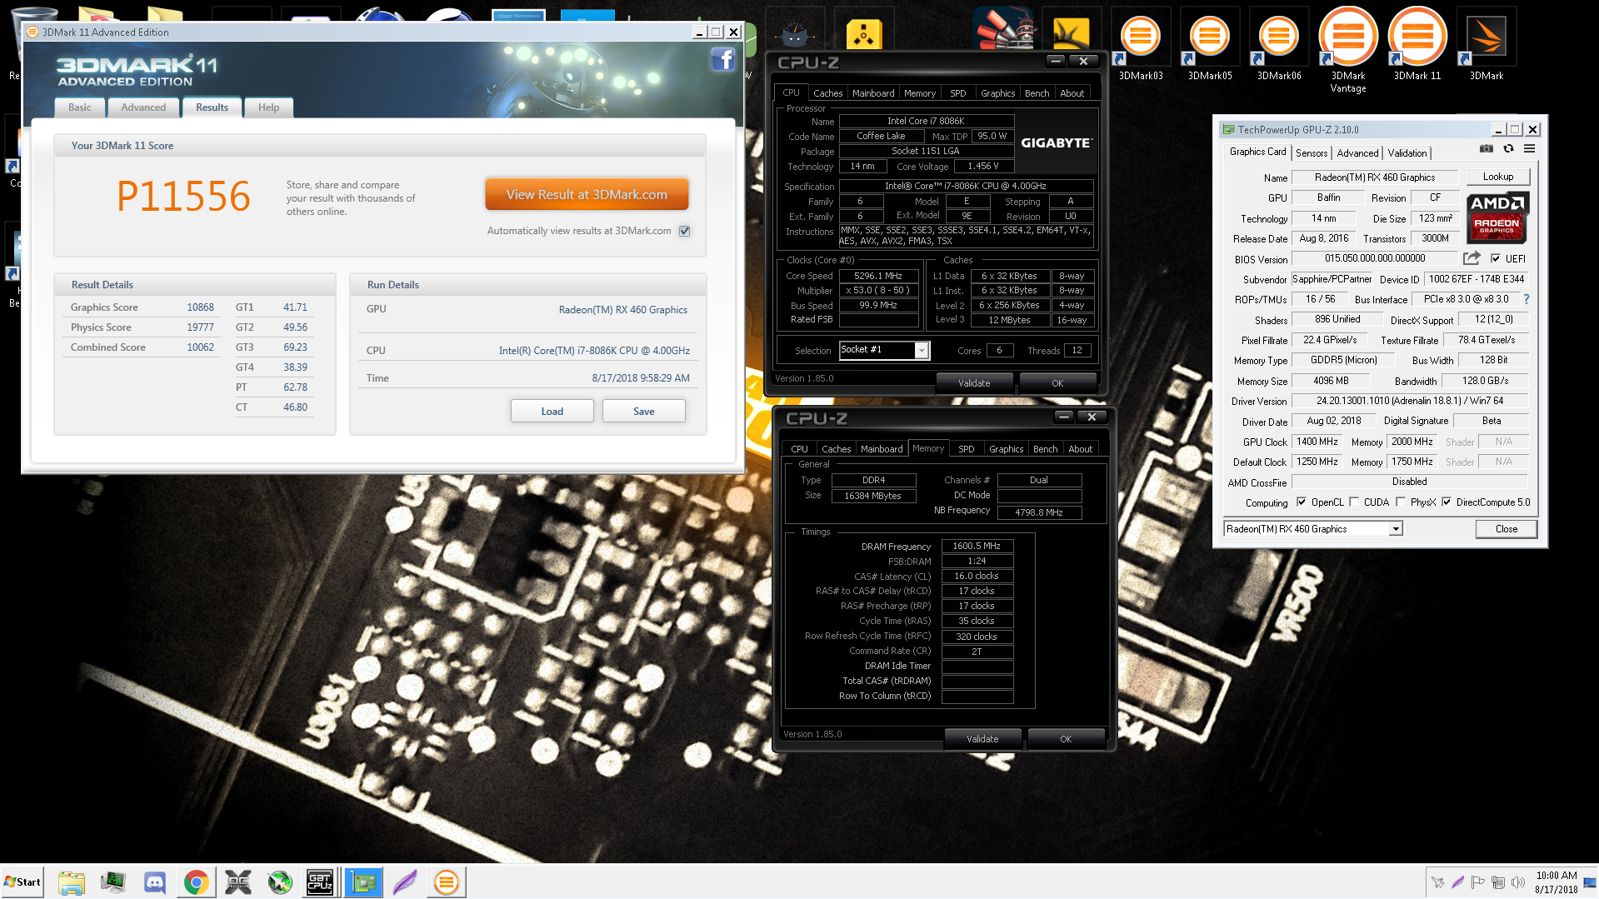Viewport: 1599px width, 899px height.
Task: Click the Facebook icon in 3DMark 11
Action: 722,59
